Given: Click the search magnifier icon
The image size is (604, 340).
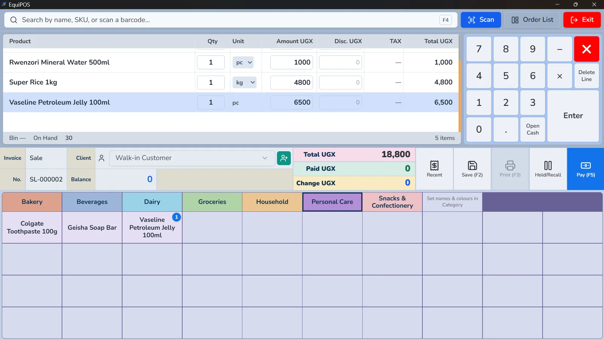Looking at the screenshot, I should coord(14,20).
